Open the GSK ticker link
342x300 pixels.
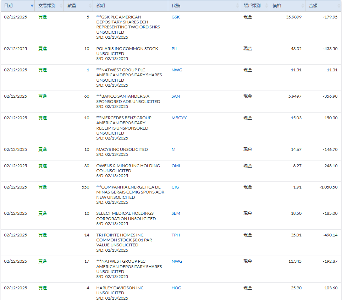pos(176,17)
